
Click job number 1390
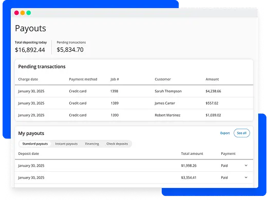114,115
